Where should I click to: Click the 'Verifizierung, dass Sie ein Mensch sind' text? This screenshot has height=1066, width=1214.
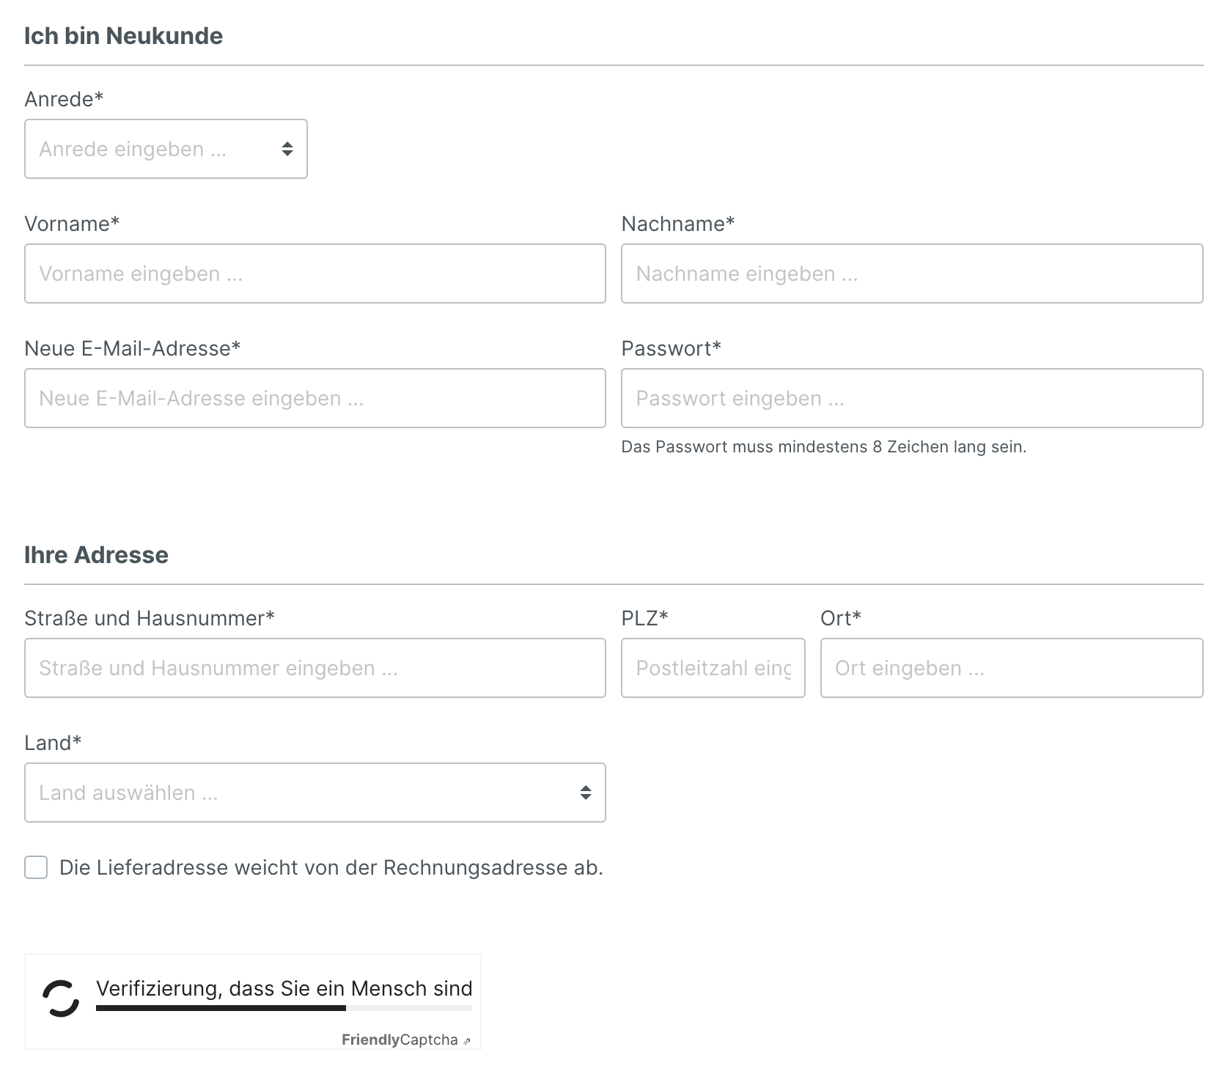(284, 988)
